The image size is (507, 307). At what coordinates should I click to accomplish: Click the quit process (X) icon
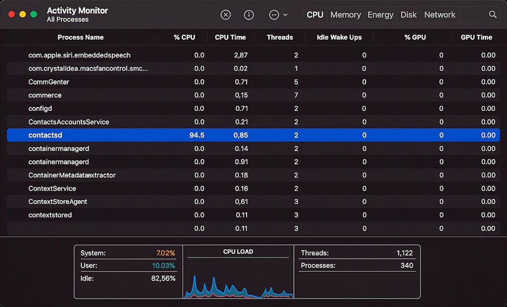click(x=226, y=14)
